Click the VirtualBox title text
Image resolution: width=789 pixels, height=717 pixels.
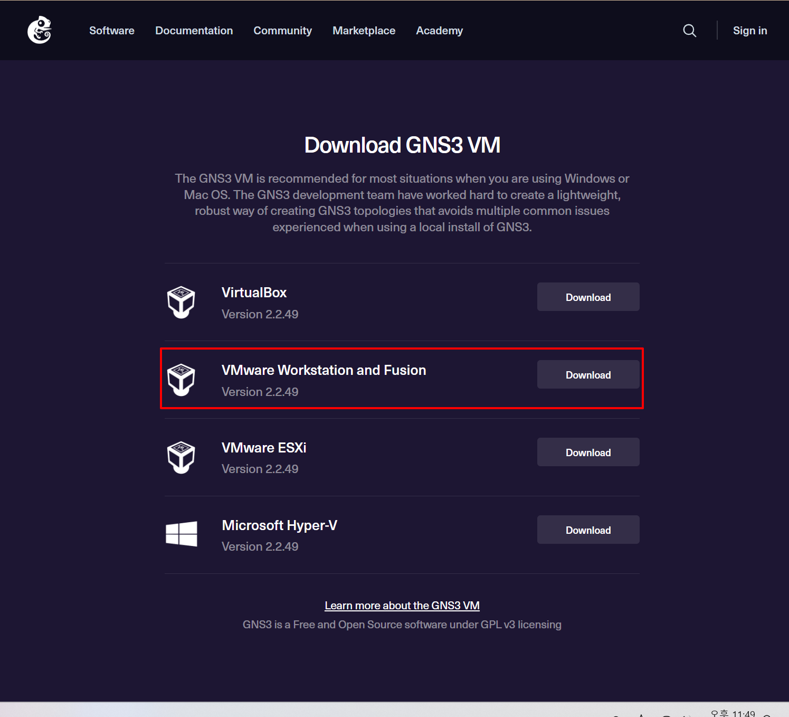(x=254, y=293)
